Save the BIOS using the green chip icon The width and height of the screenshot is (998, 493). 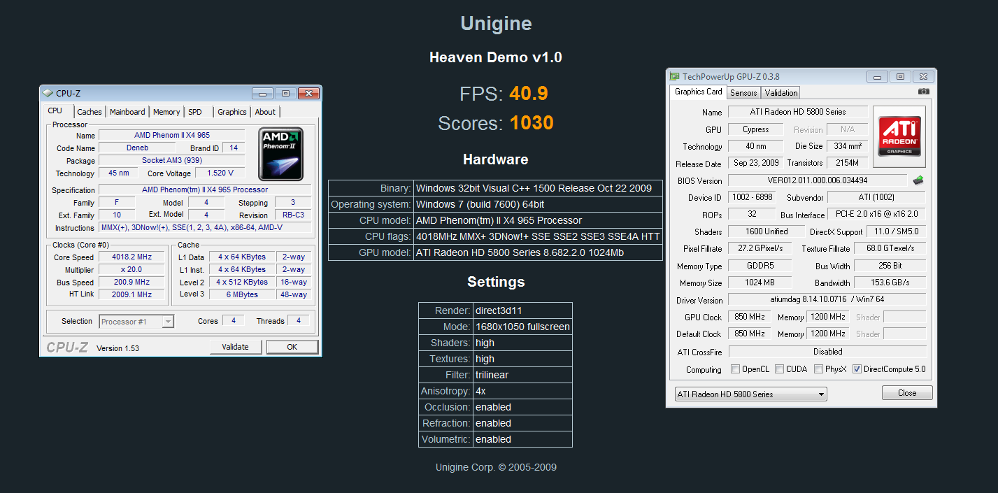point(918,180)
